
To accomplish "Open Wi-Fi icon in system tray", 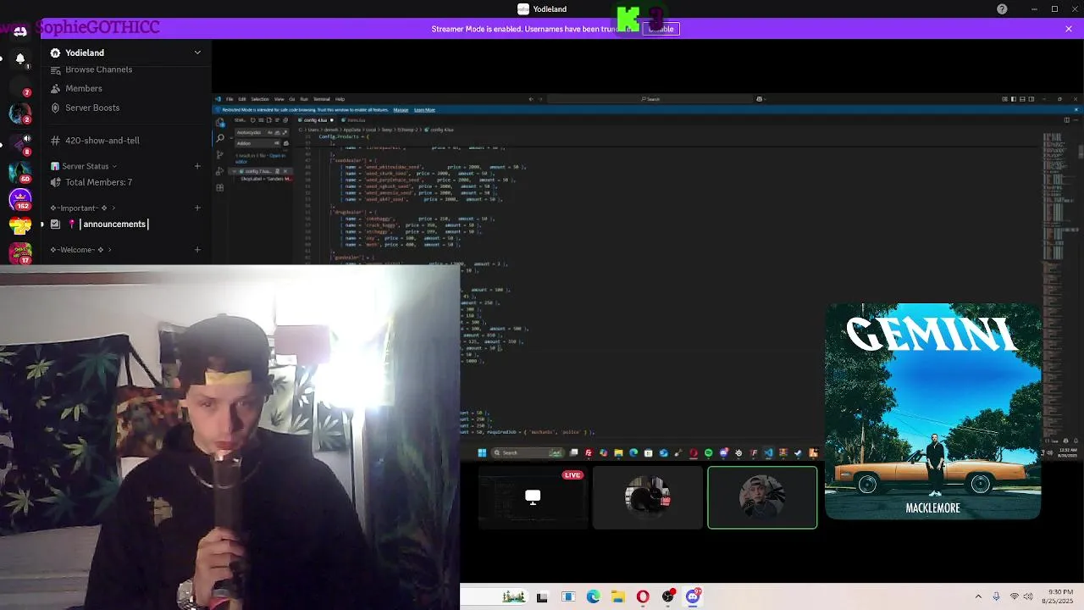I will (x=1015, y=596).
